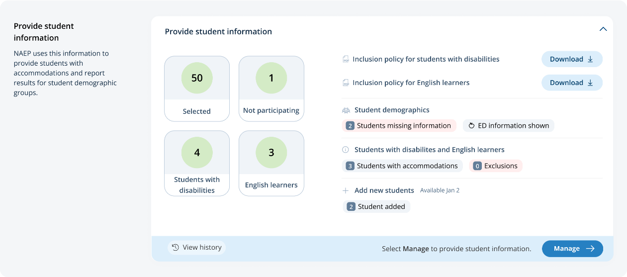
Task: Collapse the Provide student information panel
Action: [x=603, y=29]
